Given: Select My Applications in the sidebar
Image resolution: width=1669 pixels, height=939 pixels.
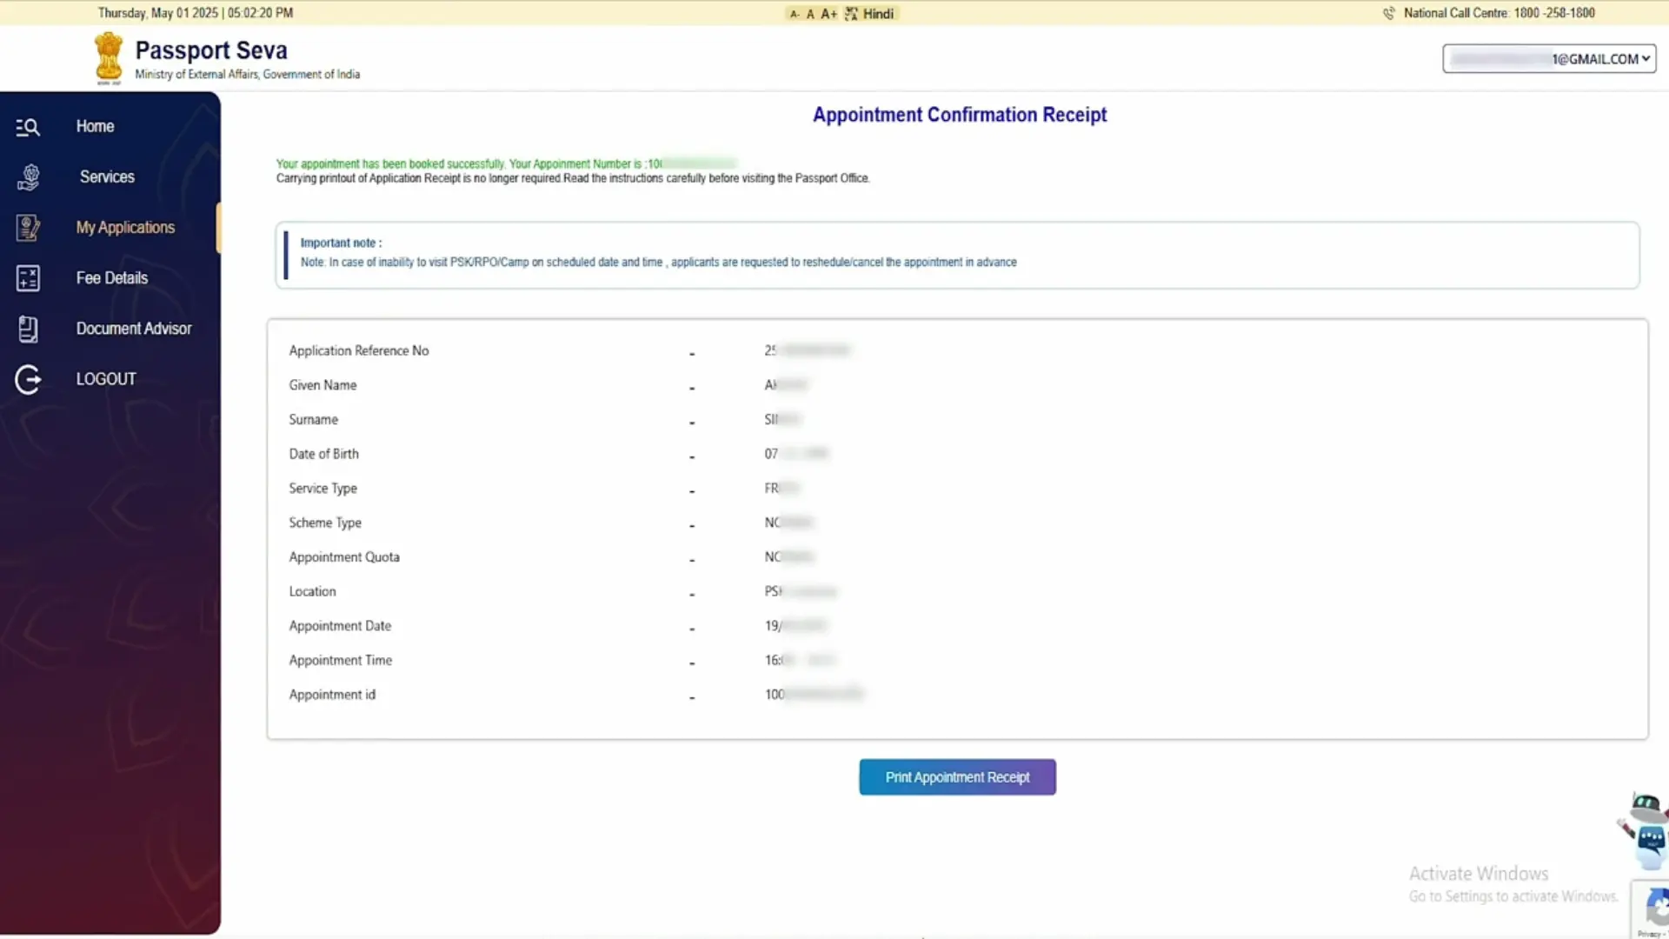Looking at the screenshot, I should [125, 227].
